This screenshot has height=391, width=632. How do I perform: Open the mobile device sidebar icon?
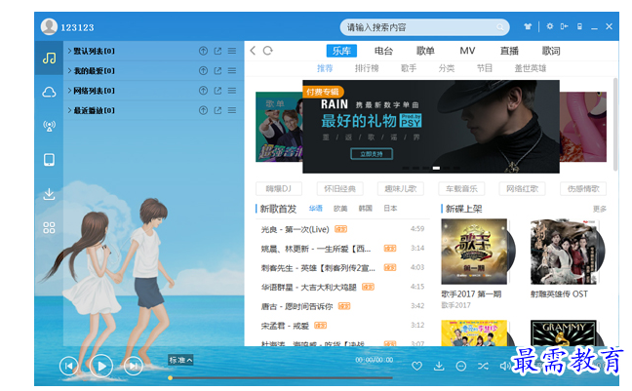click(49, 160)
